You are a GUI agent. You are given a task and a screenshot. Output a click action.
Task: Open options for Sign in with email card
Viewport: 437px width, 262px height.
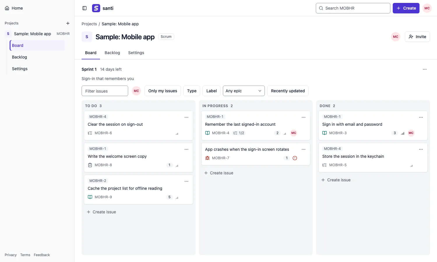click(421, 117)
